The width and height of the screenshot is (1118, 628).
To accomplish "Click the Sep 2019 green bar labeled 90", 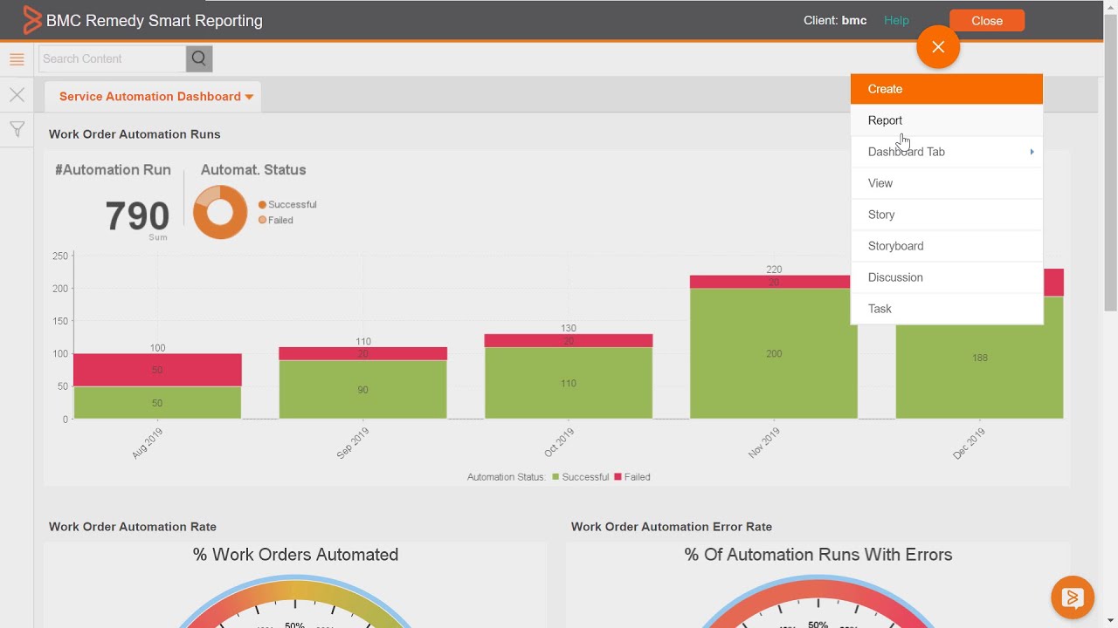I will pyautogui.click(x=363, y=390).
